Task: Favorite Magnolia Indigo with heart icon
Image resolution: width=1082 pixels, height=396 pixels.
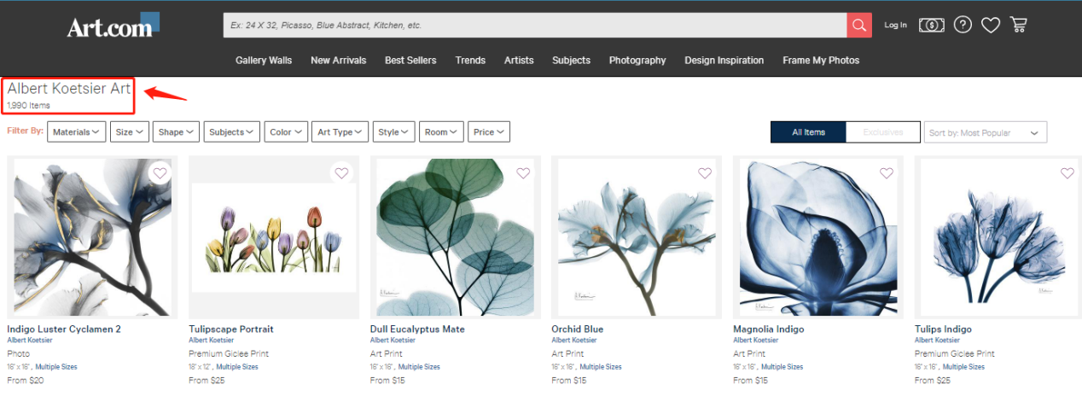Action: click(887, 173)
